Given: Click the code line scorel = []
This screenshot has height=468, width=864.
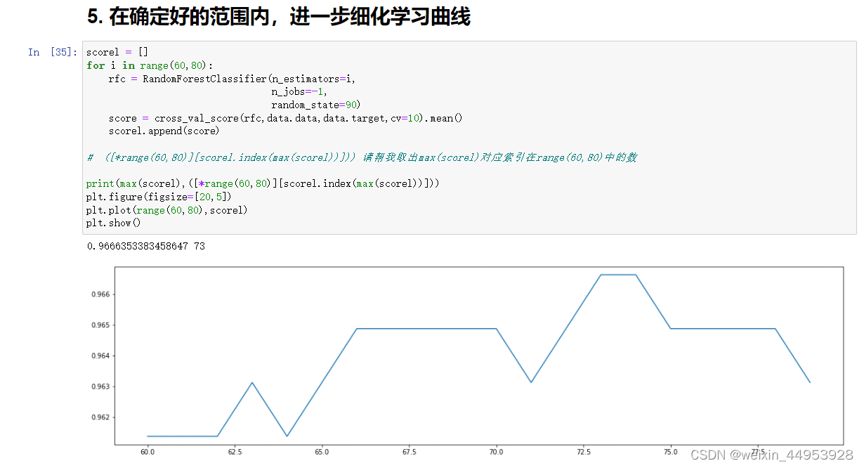Looking at the screenshot, I should (x=117, y=52).
